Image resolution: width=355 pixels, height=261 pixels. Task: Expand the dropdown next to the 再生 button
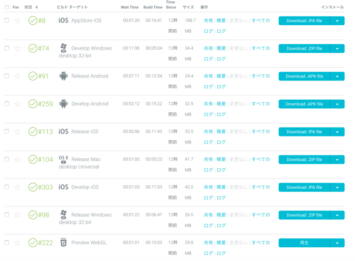click(337, 243)
